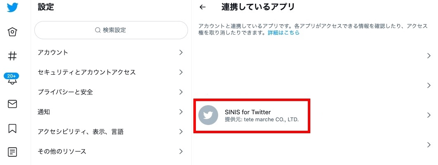Screen dimensions: 438x165
Task: Go to Home via house icon
Action: point(12,32)
